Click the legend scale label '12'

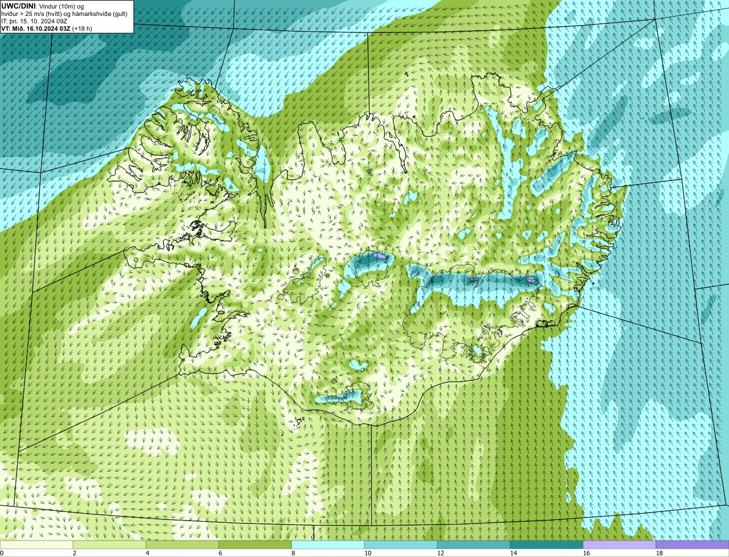coord(441,553)
